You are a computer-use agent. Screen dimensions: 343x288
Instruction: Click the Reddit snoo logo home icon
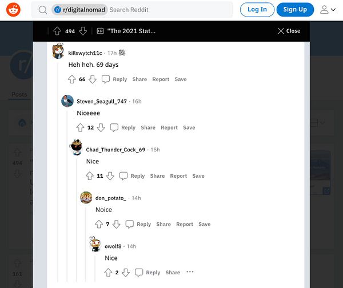pos(13,10)
